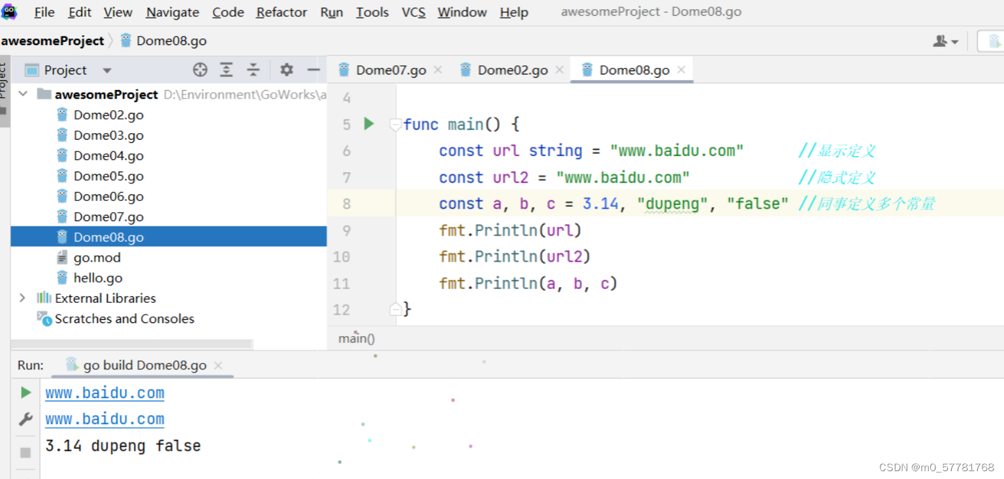
Task: Close the Dome07.go tab
Action: coord(438,70)
